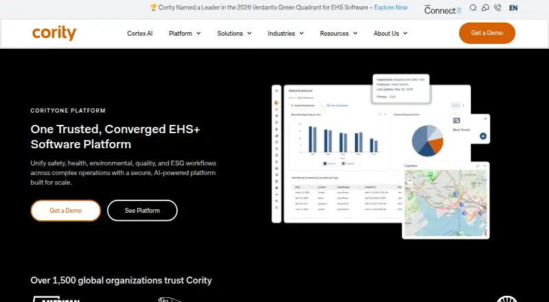This screenshot has height=302, width=549.
Task: Open Cortex AI menu item
Action: pos(140,33)
